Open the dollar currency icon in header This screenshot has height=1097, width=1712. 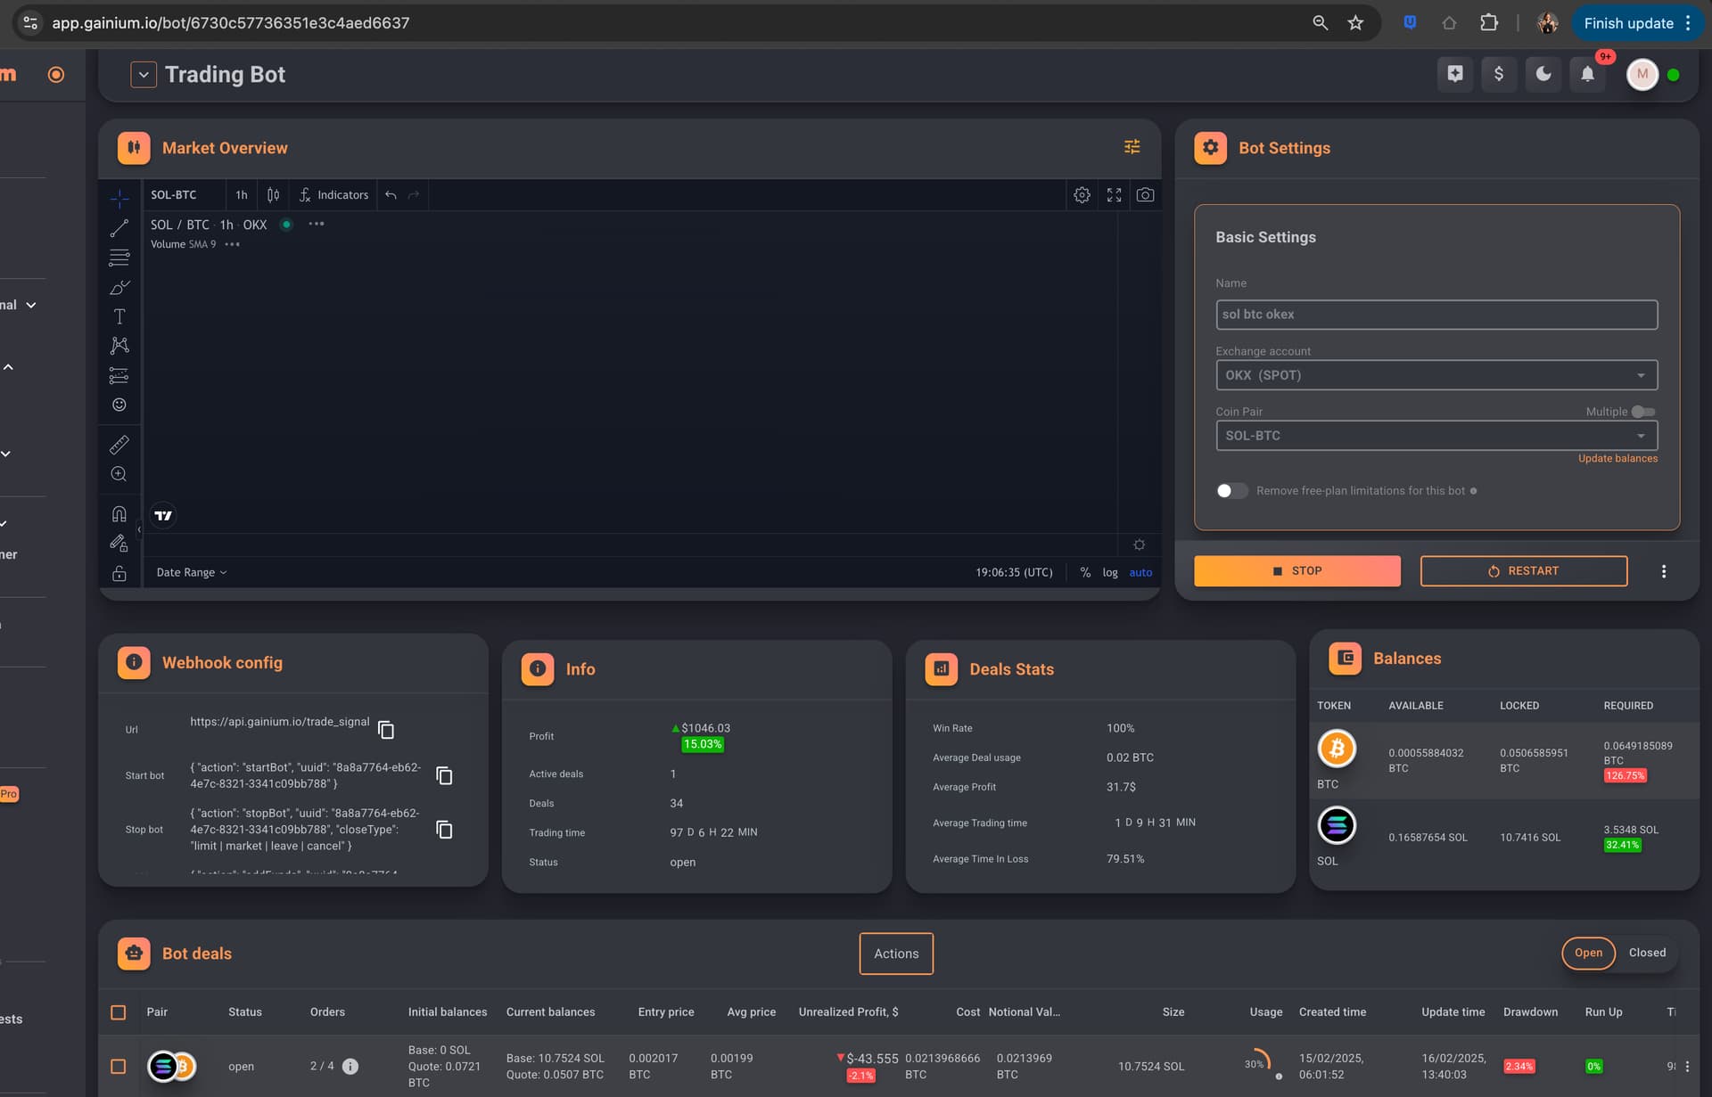point(1499,74)
